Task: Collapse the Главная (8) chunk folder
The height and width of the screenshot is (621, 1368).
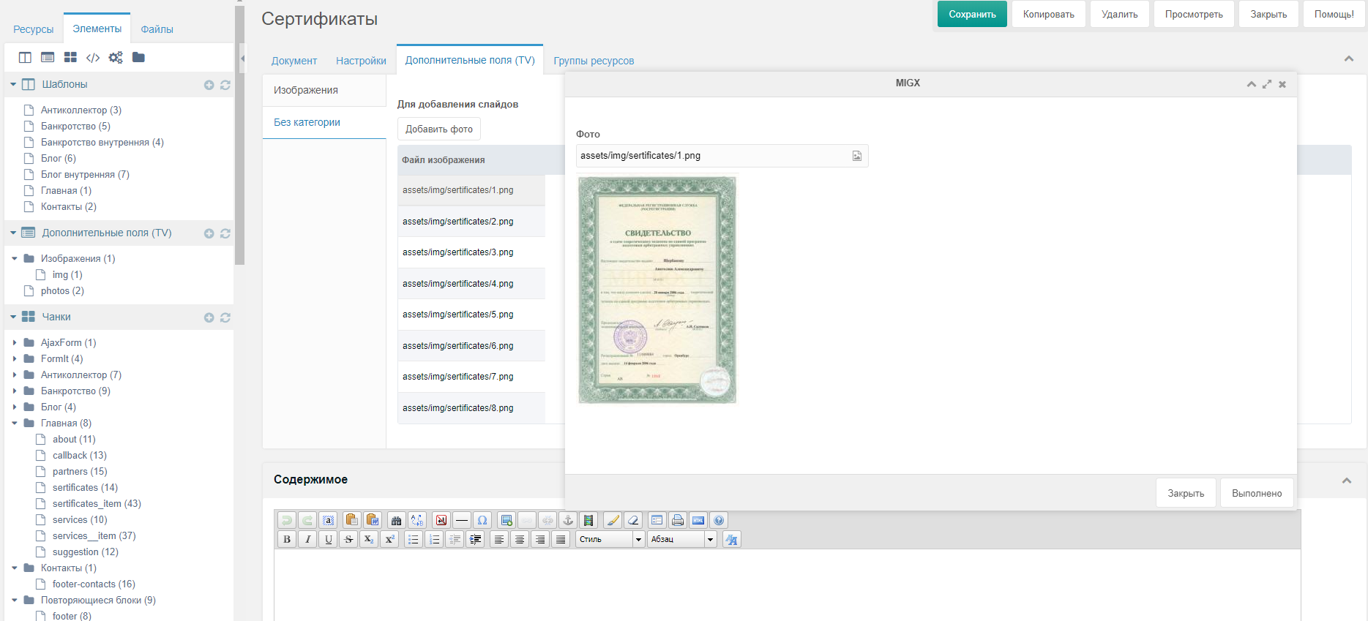Action: coord(15,423)
